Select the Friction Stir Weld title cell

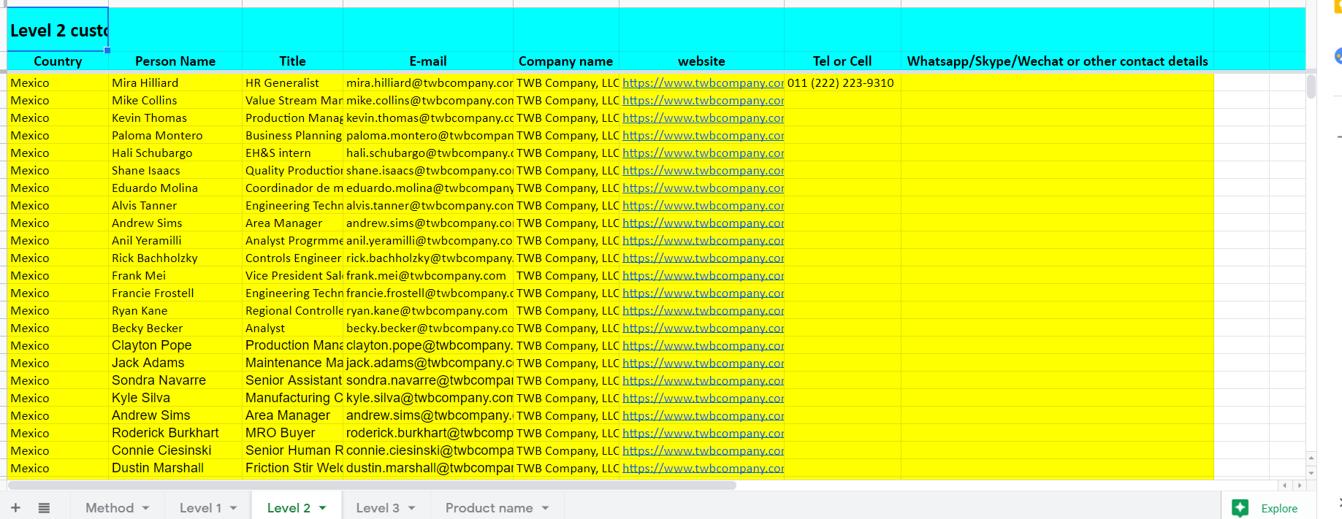click(292, 468)
